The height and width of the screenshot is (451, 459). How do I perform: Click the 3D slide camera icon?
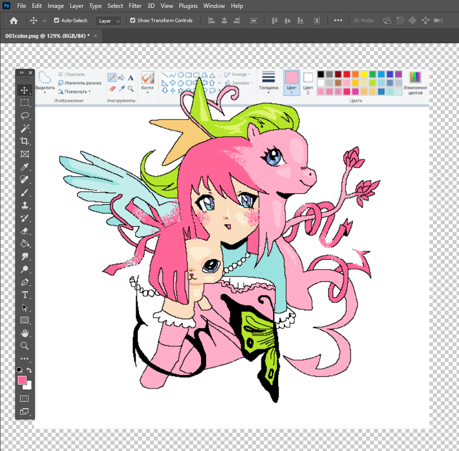point(425,21)
